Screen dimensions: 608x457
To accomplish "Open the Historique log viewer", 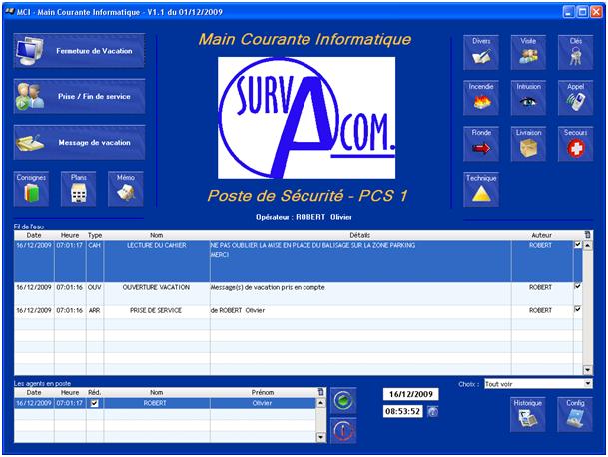I will tap(528, 414).
